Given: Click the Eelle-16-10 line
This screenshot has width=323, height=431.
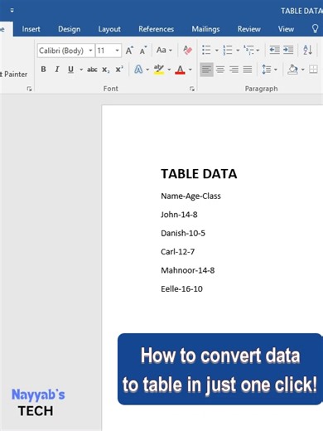Looking at the screenshot, I should click(181, 289).
